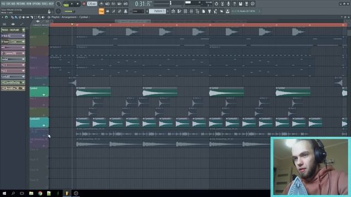Open the Playlist view (highlighted orange icon)
351x197 pixels.
(101, 11)
